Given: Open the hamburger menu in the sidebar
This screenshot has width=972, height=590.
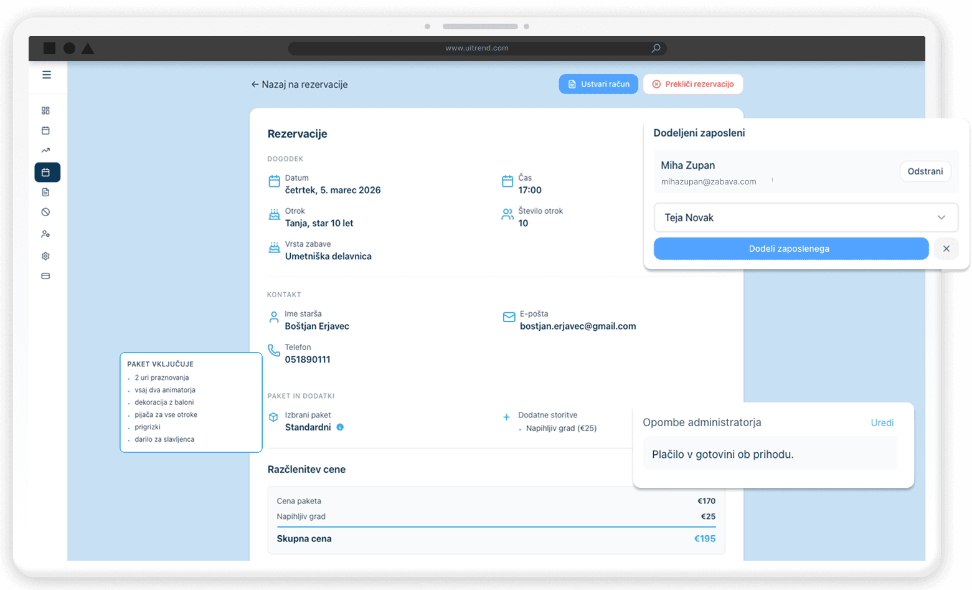Looking at the screenshot, I should pos(47,75).
